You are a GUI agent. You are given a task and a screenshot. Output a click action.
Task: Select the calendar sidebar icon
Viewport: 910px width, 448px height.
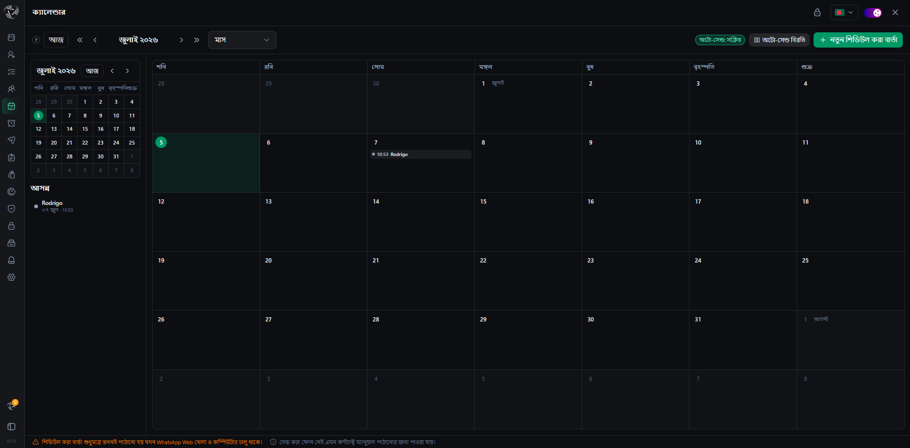(11, 106)
